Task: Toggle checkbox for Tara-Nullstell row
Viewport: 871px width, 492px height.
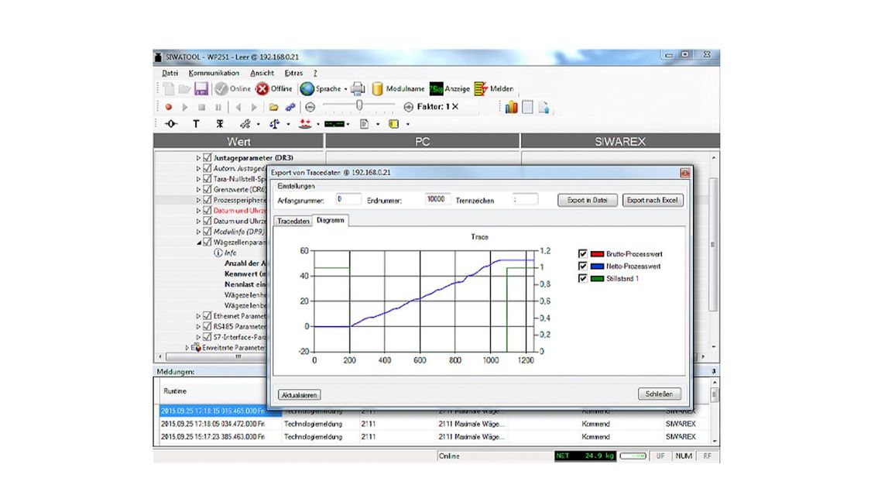Action: [x=207, y=179]
